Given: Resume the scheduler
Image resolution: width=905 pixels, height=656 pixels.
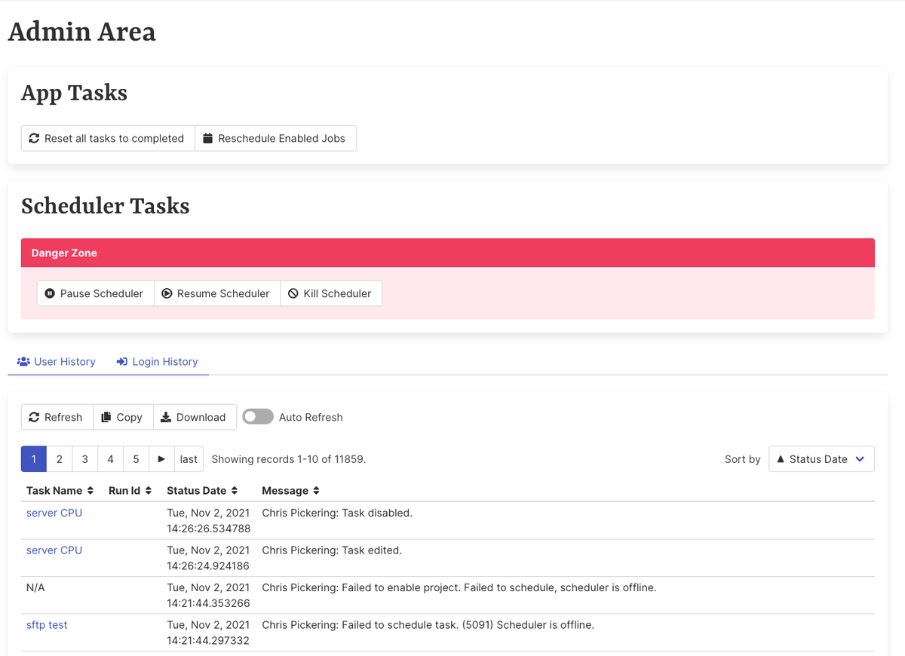Looking at the screenshot, I should click(216, 294).
